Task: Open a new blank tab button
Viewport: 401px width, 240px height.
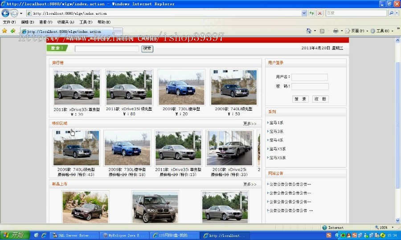Action: click(118, 32)
